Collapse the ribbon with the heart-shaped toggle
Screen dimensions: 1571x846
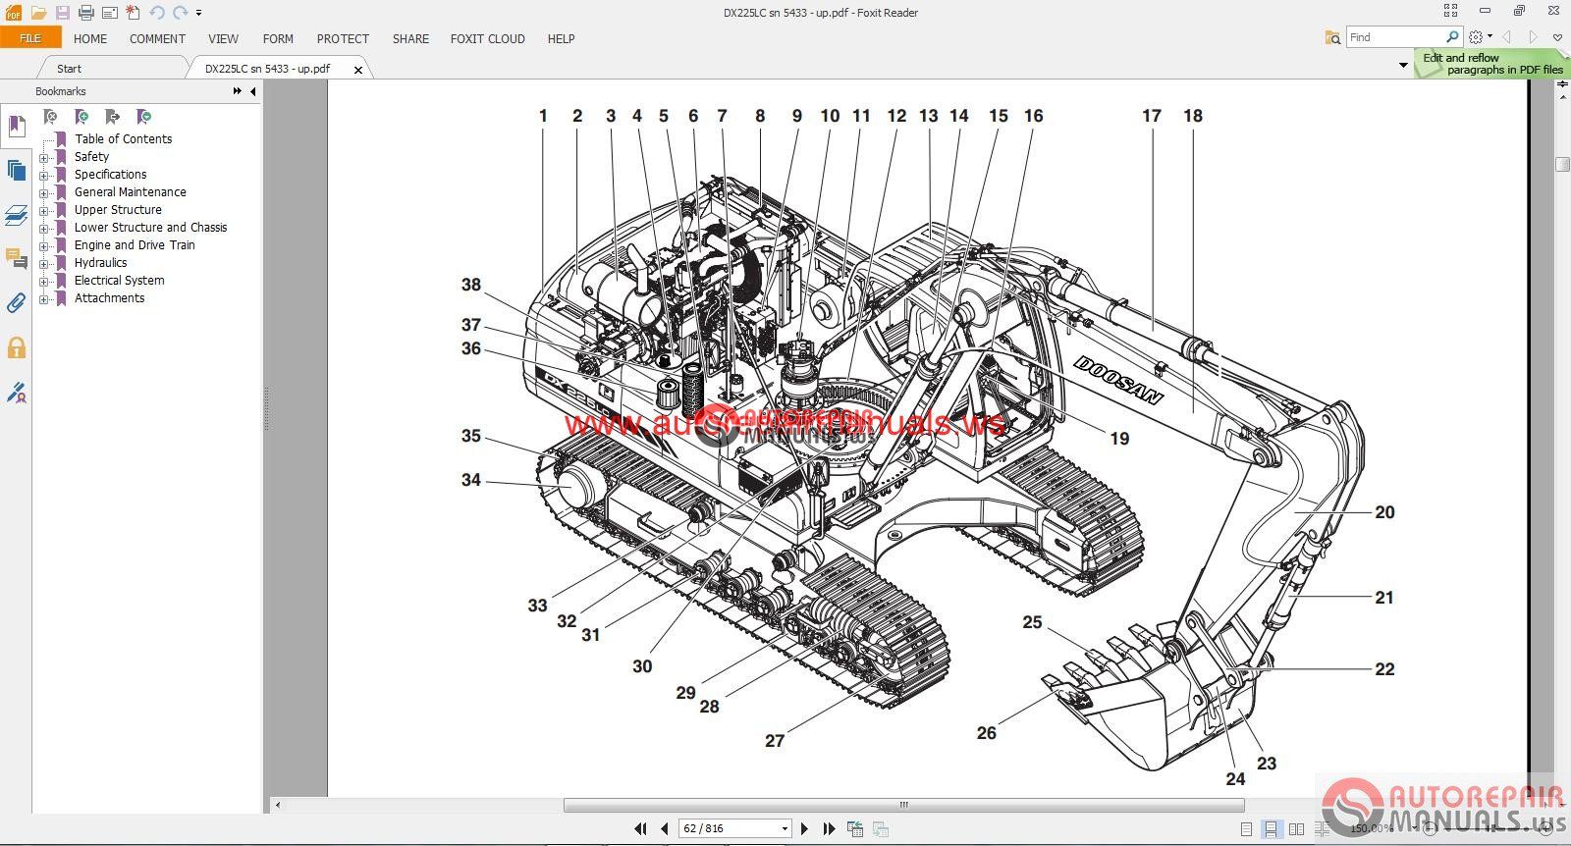pos(1557,37)
